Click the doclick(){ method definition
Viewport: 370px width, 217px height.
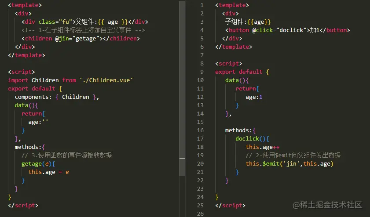tap(252, 139)
